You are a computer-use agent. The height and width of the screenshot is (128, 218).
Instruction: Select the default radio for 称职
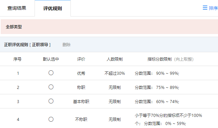click(51, 87)
